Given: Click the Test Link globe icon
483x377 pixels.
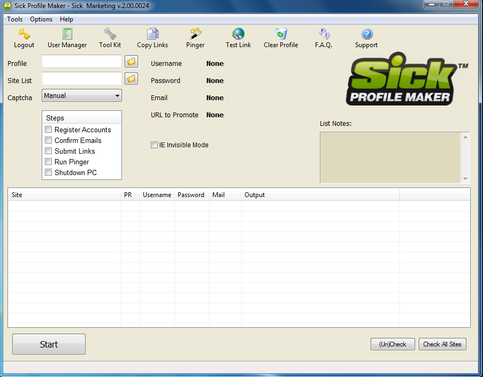Looking at the screenshot, I should 238,34.
